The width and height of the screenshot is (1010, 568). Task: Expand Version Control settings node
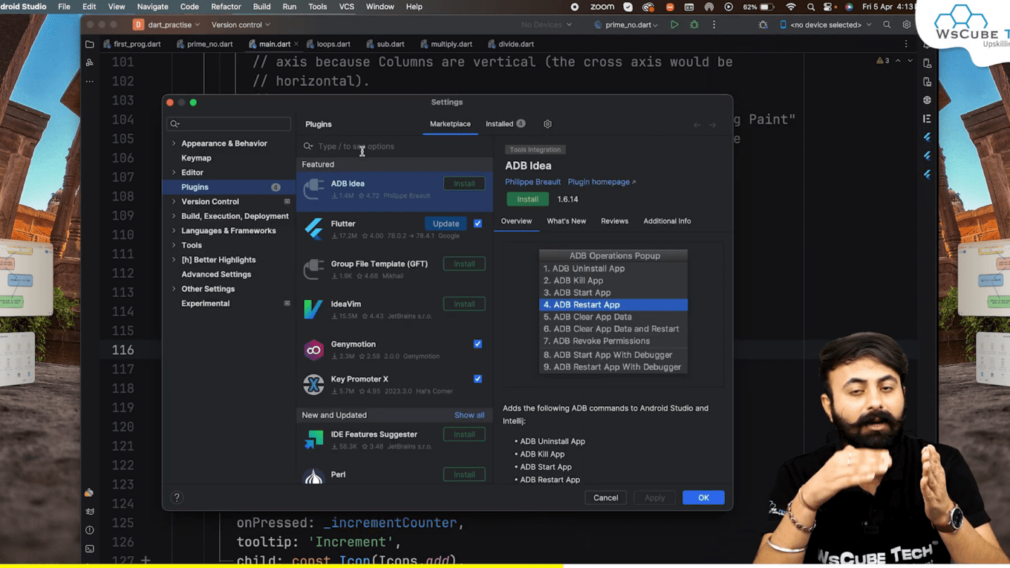(174, 201)
